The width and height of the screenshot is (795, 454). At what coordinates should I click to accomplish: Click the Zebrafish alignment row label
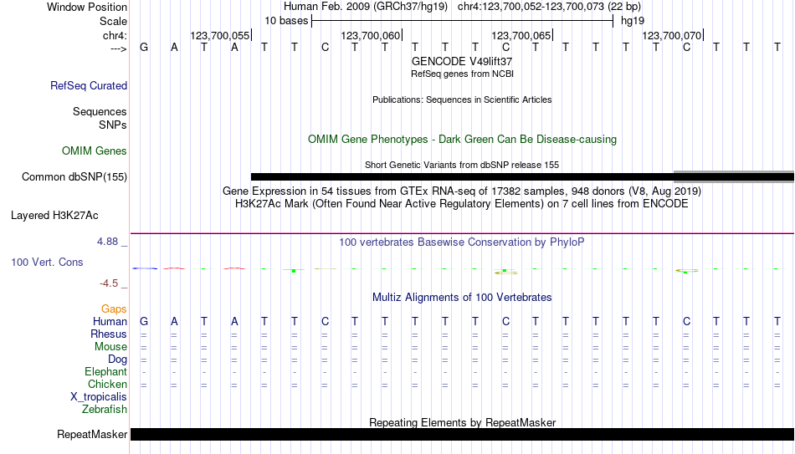(x=105, y=410)
